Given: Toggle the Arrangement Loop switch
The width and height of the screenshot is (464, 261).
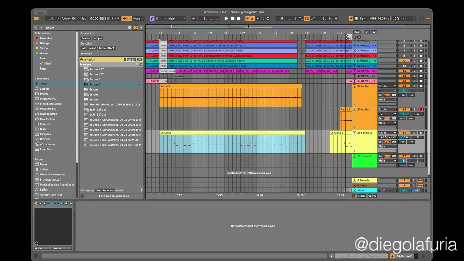Looking at the screenshot, I should (x=307, y=18).
